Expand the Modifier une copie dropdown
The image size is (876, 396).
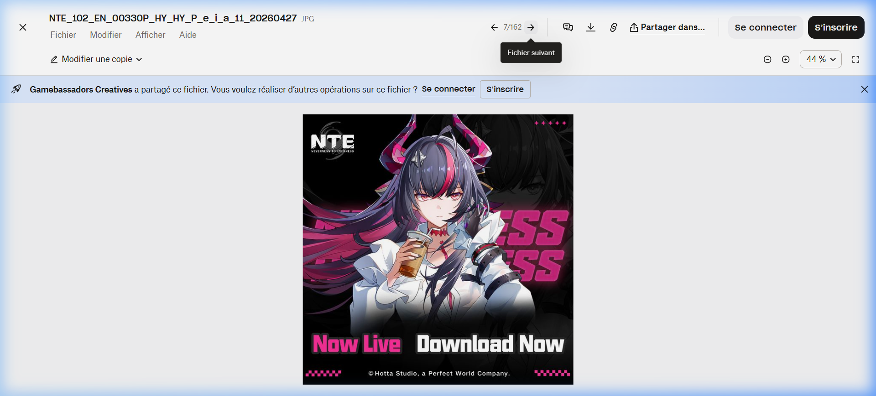pos(96,59)
